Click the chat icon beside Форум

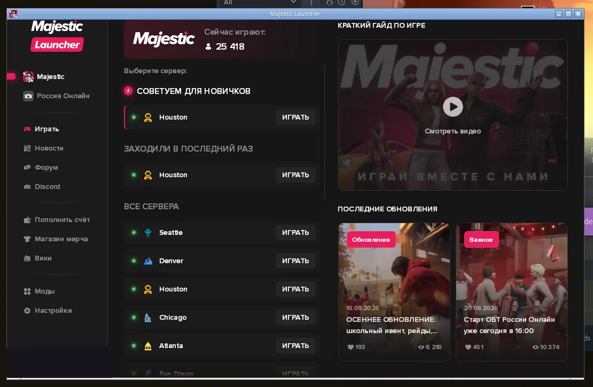coord(27,168)
